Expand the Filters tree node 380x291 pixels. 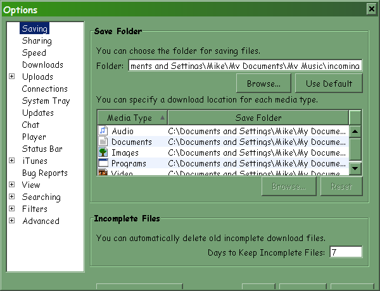point(11,209)
